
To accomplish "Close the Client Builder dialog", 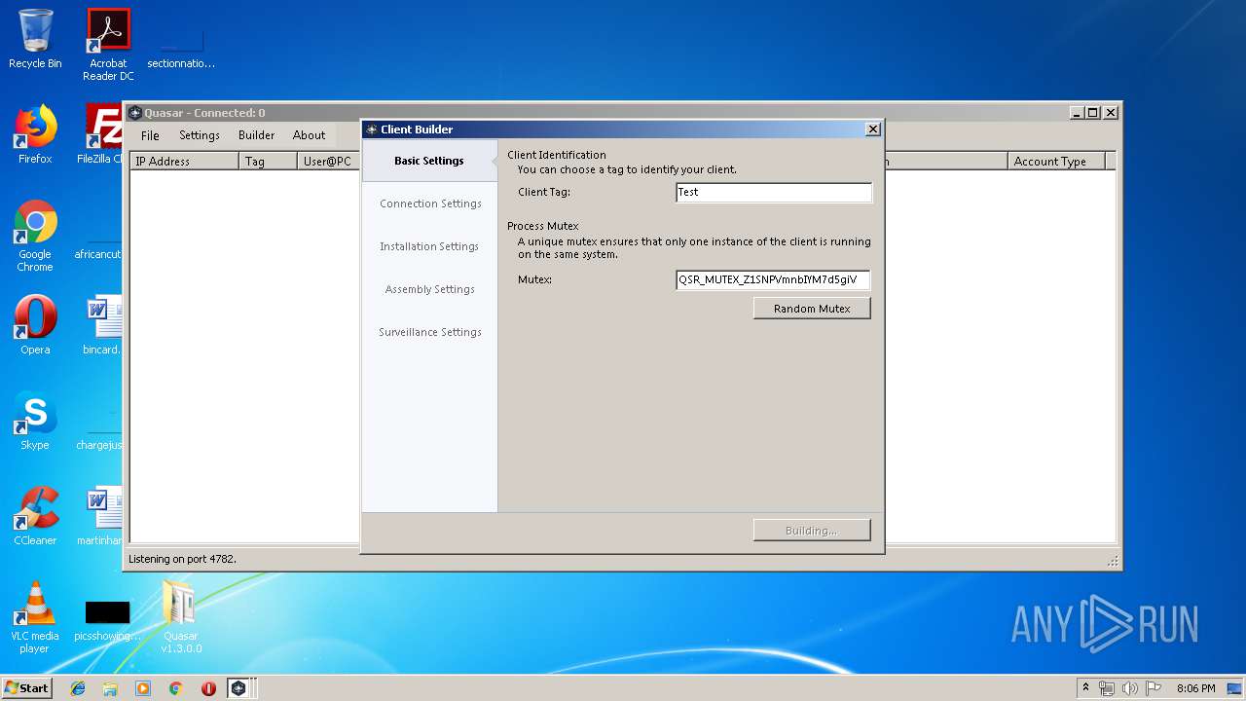I will click(873, 129).
